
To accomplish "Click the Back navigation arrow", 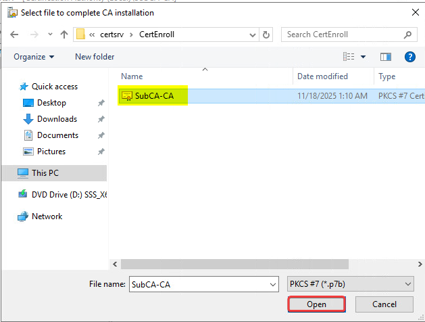I will pyautogui.click(x=14, y=34).
